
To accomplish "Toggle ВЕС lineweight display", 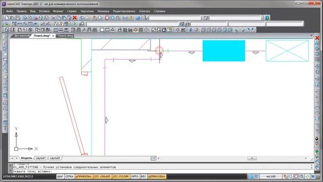I will (143, 176).
